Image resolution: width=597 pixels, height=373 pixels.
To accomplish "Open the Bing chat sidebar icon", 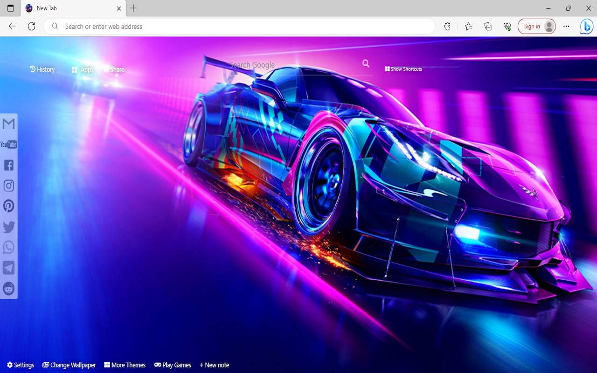I will tap(586, 27).
